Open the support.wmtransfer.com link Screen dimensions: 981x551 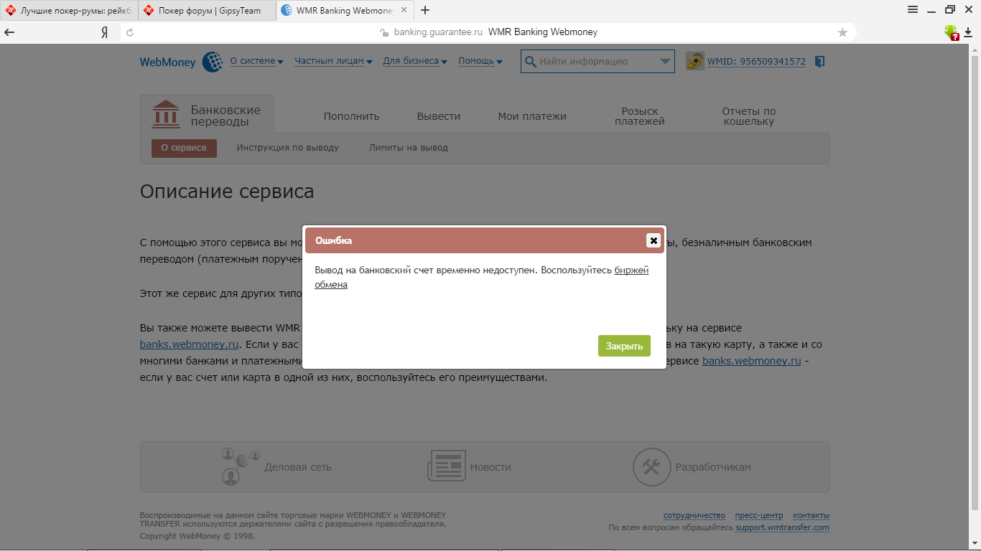pos(782,527)
